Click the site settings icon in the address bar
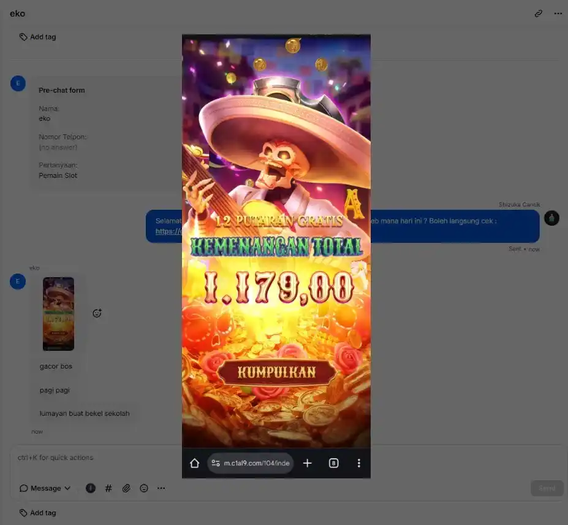 216,463
